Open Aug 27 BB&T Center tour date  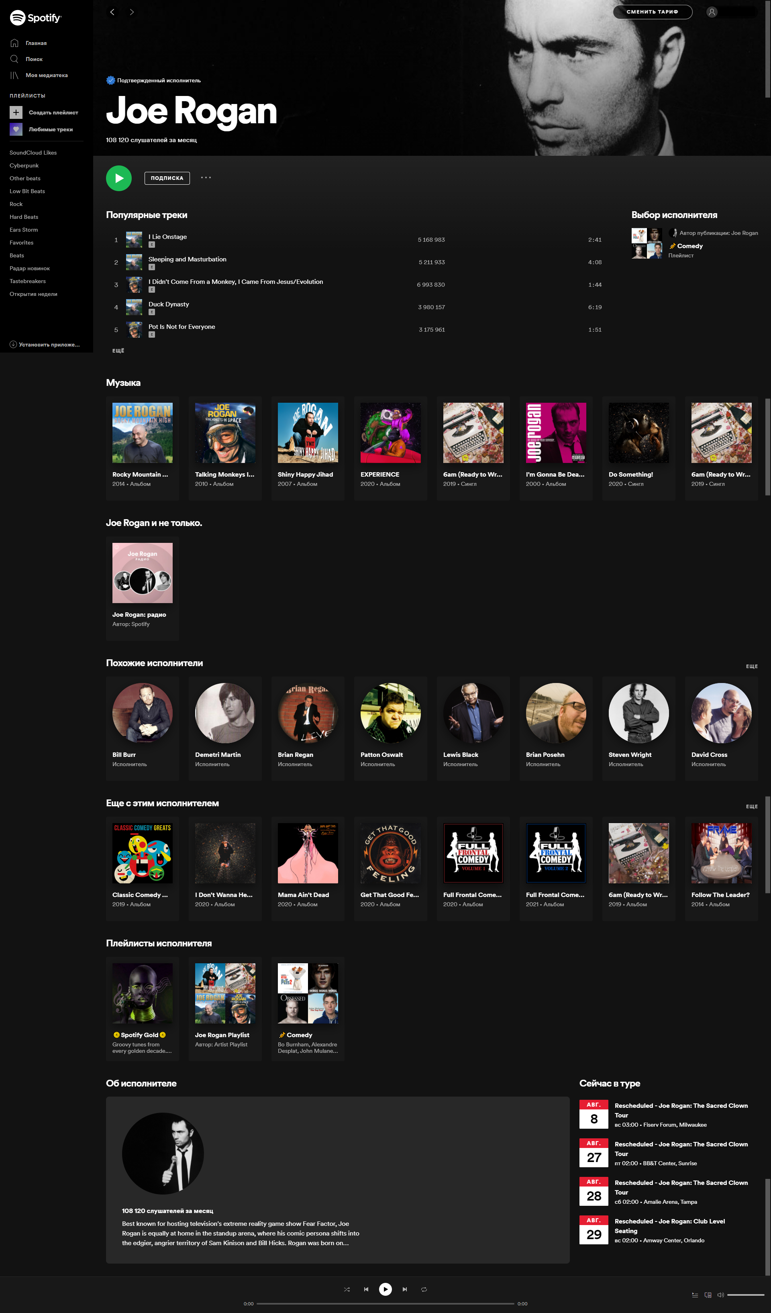tap(668, 1153)
